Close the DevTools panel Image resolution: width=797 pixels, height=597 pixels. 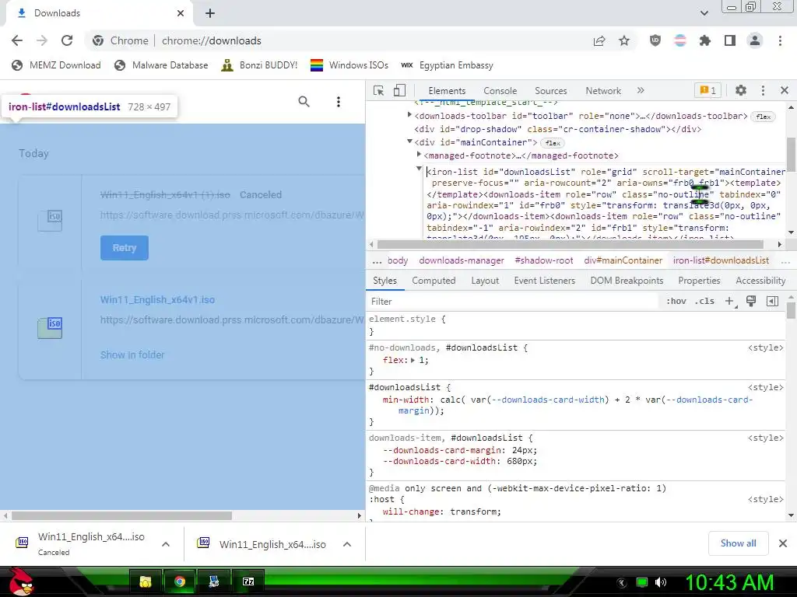click(785, 90)
